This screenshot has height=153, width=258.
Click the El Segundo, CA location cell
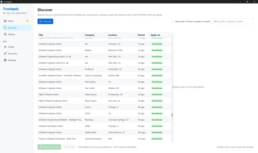(x=116, y=94)
